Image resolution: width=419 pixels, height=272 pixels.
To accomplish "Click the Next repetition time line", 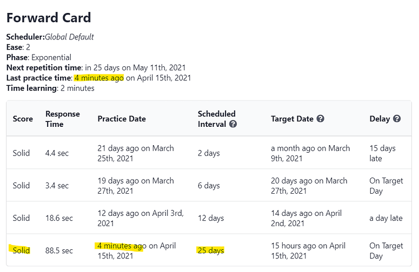I will [x=96, y=68].
